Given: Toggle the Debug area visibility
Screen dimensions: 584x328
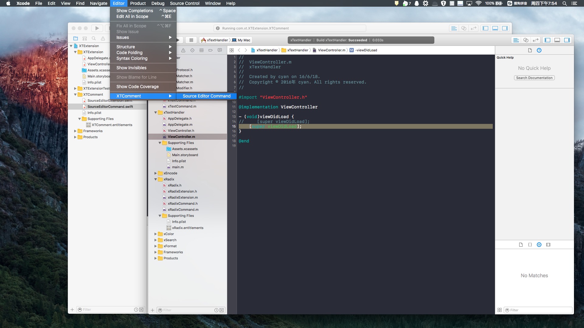Looking at the screenshot, I should (x=557, y=40).
